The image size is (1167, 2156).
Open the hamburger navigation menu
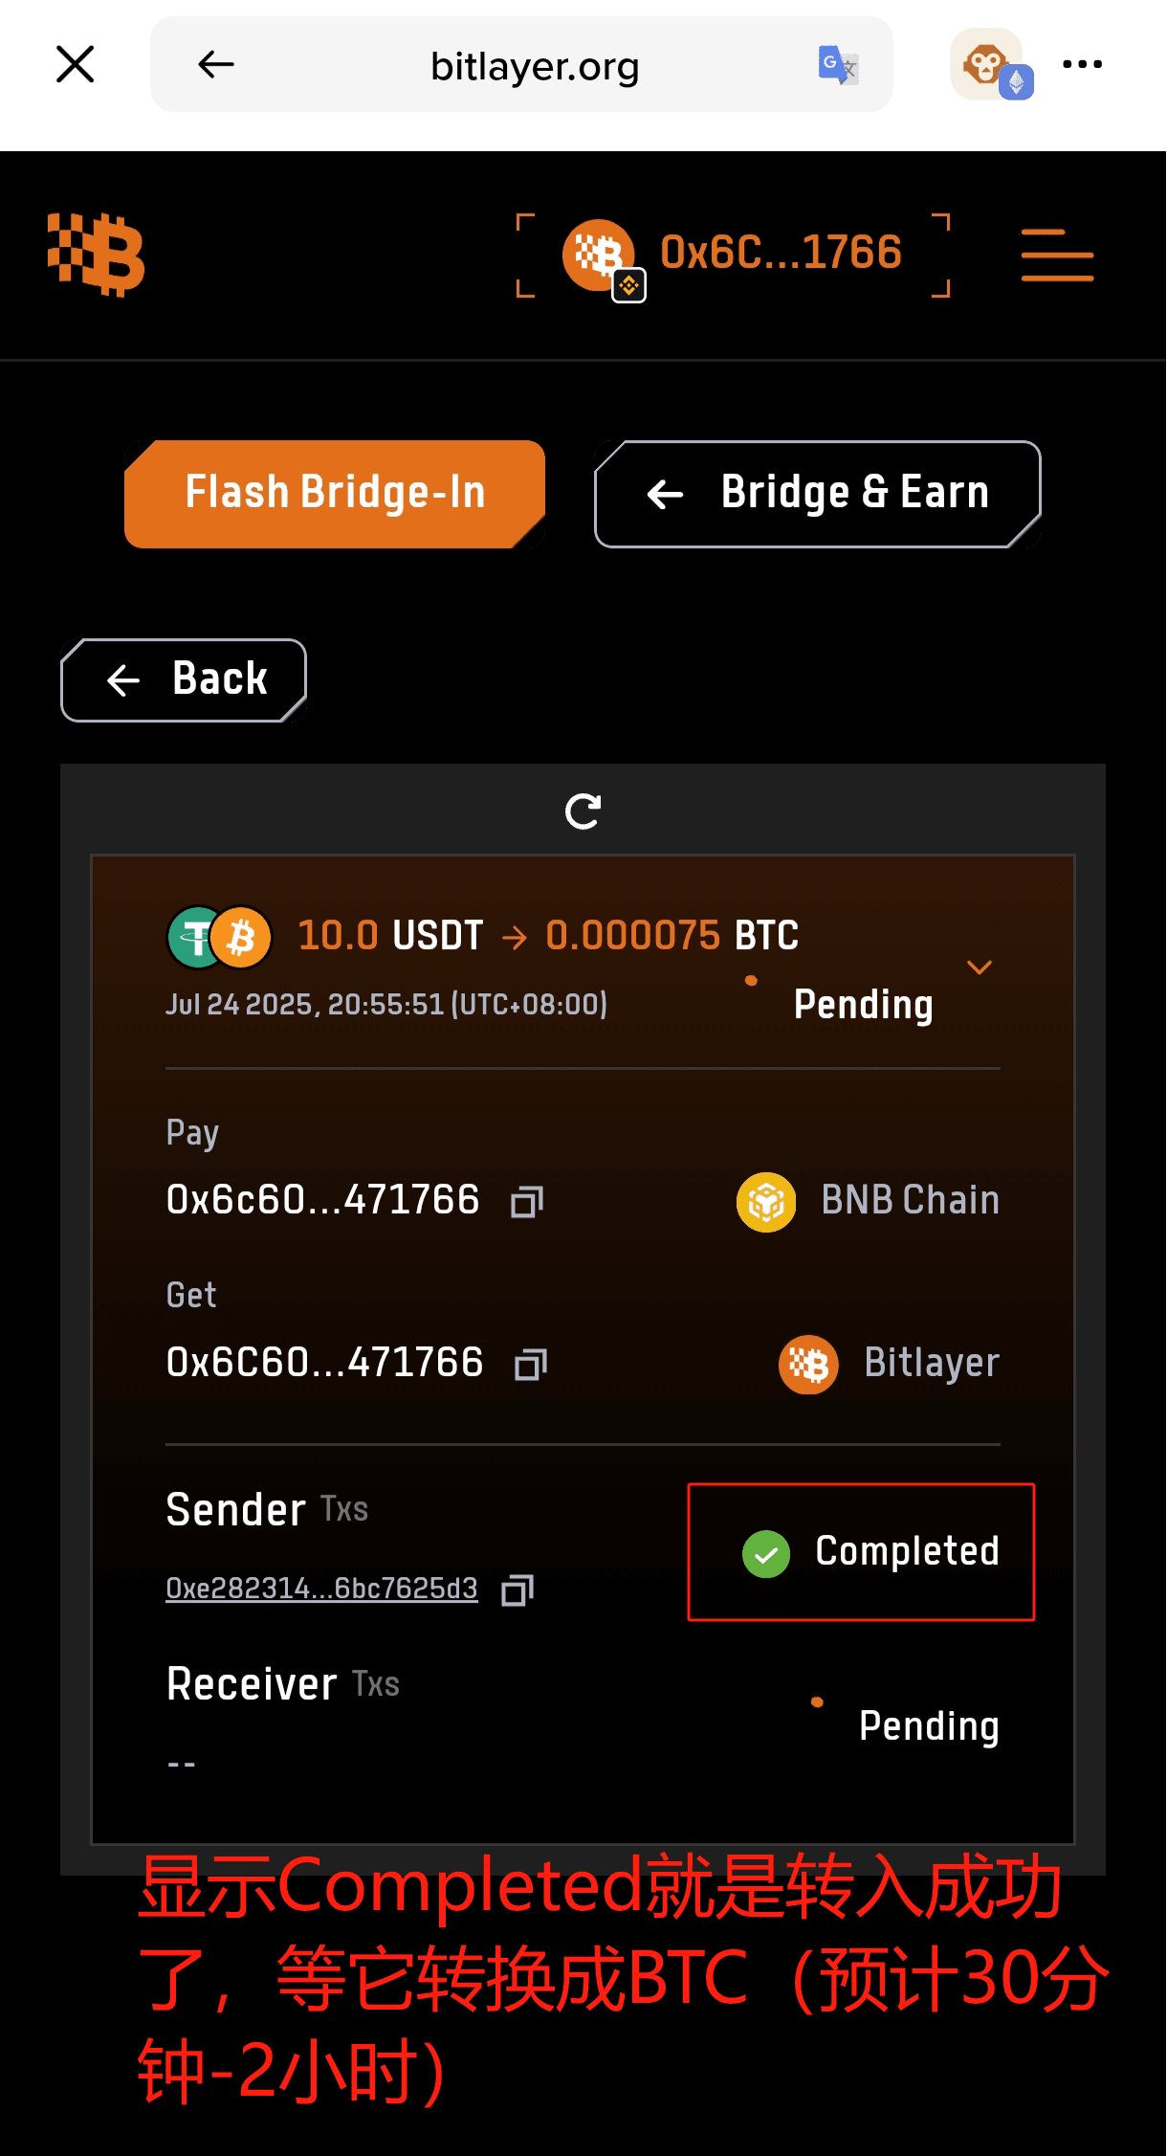coord(1057,255)
